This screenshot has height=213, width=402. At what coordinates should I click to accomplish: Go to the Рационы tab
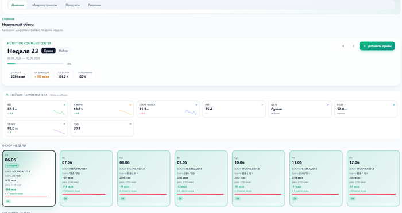(x=94, y=5)
